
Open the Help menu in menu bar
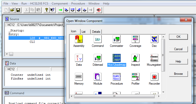(106, 4)
